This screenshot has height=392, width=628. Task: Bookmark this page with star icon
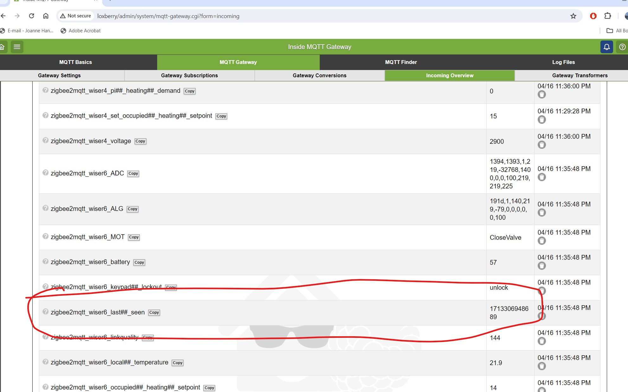point(573,16)
